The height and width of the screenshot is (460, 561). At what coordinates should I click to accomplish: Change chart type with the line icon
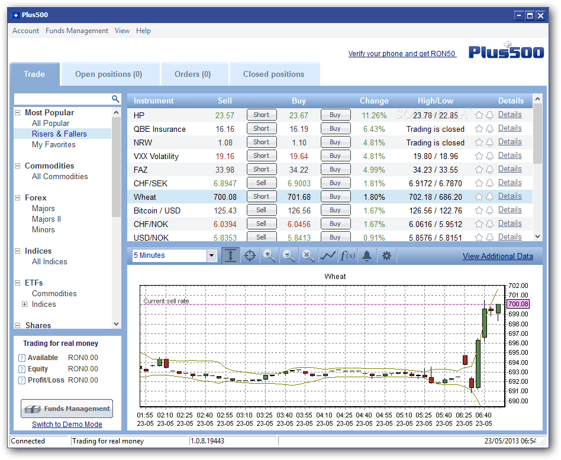point(328,255)
